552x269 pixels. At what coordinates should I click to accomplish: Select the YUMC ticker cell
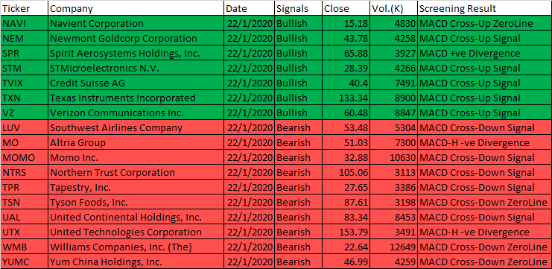(x=25, y=262)
